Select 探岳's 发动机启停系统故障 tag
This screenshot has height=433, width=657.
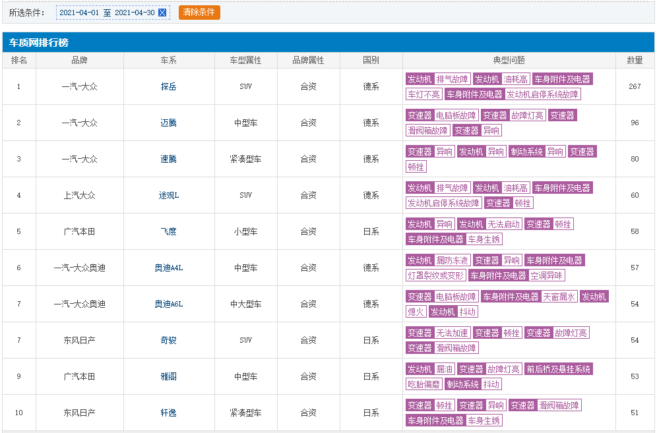(x=513, y=94)
